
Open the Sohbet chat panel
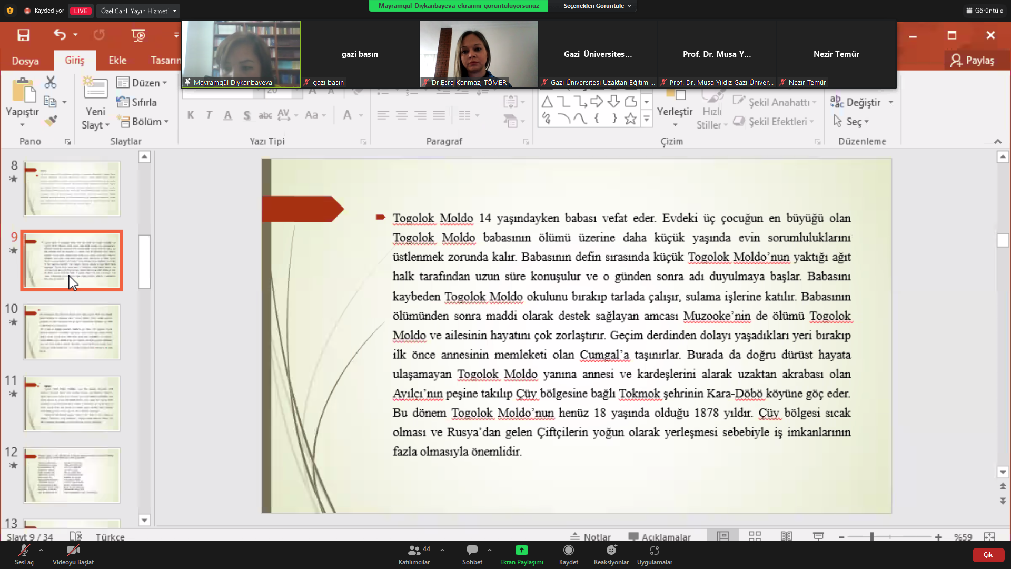472,555
